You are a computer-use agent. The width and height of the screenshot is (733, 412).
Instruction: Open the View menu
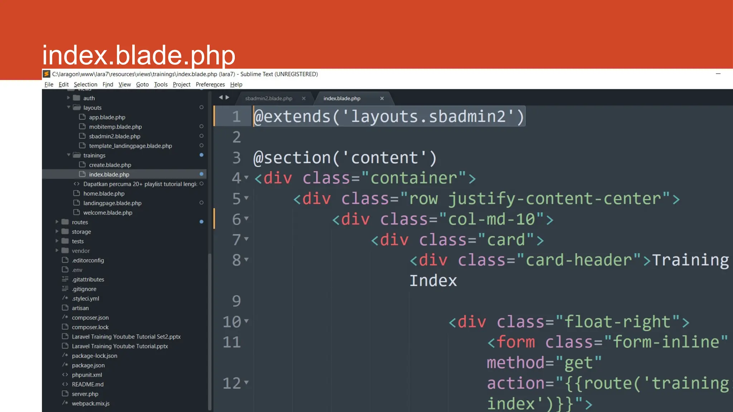(125, 84)
